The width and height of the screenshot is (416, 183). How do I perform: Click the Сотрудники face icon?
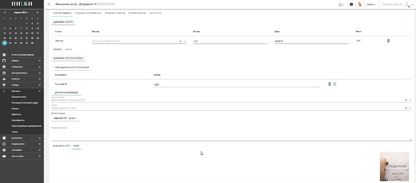(x=4, y=67)
